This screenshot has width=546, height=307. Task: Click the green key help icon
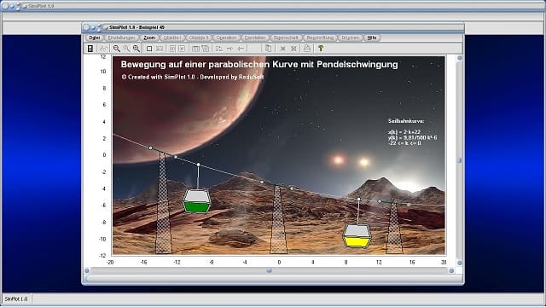[321, 49]
